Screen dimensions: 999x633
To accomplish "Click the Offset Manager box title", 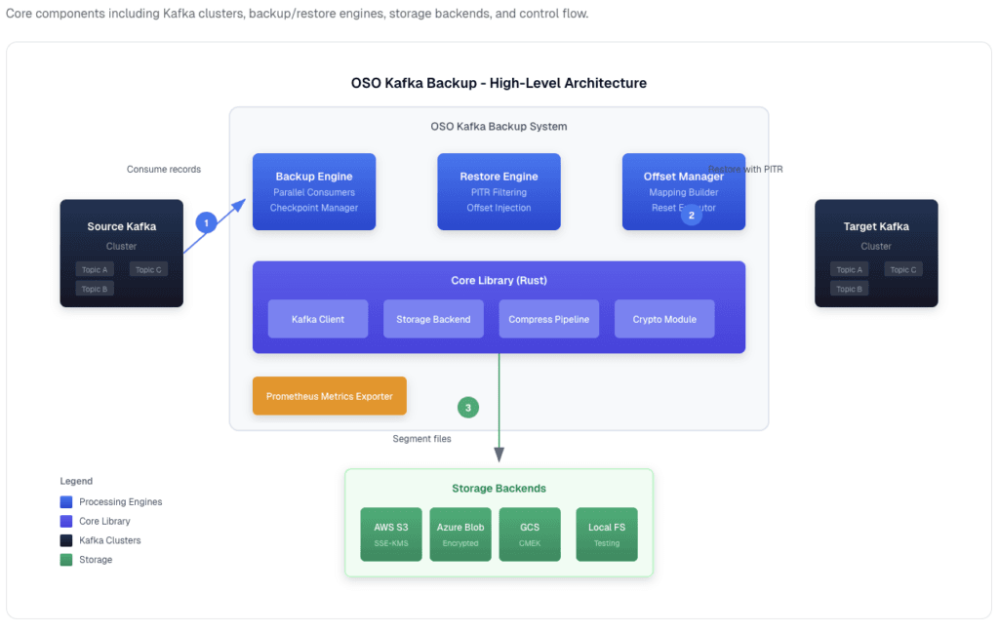I will coord(683,177).
